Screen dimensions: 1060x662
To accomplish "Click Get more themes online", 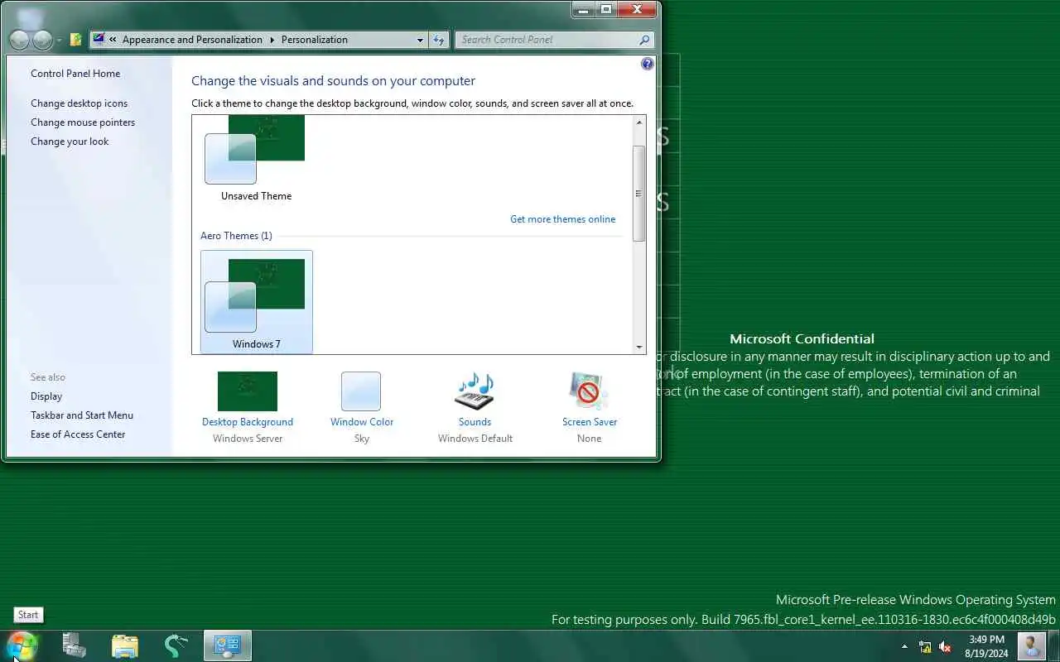I will pyautogui.click(x=563, y=219).
